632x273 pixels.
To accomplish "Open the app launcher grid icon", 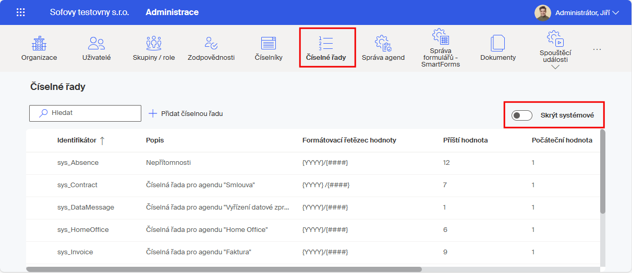I will coord(21,12).
